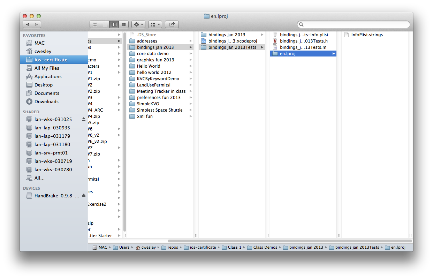The width and height of the screenshot is (433, 279).
Task: Select shared computer lan-wks-030780
Action: pos(54,169)
